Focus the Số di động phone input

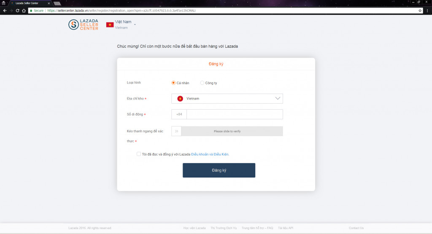click(x=235, y=114)
